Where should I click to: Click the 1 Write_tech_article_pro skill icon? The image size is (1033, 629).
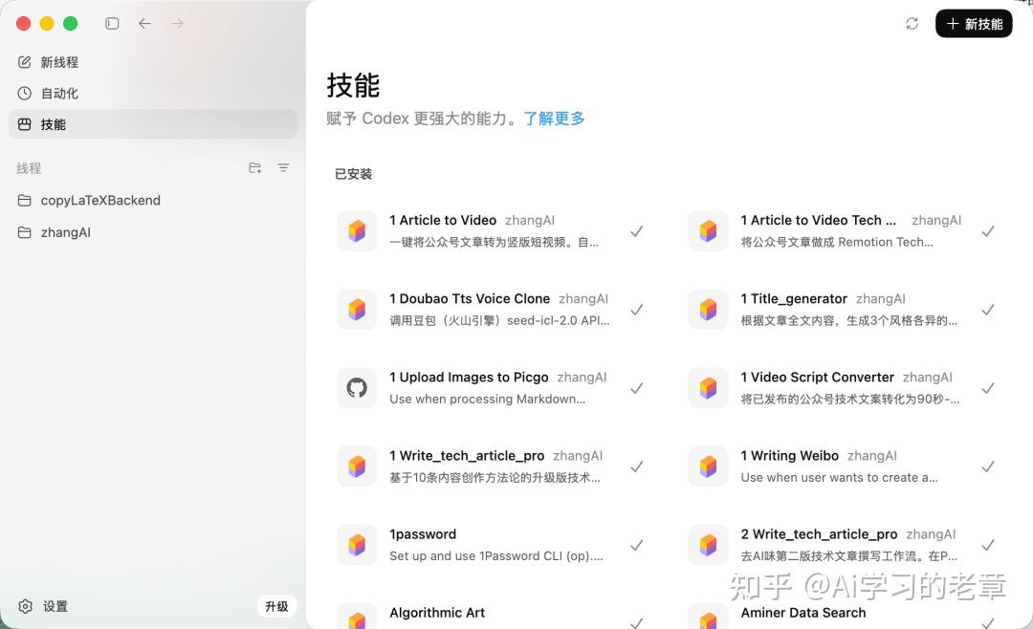(x=357, y=466)
